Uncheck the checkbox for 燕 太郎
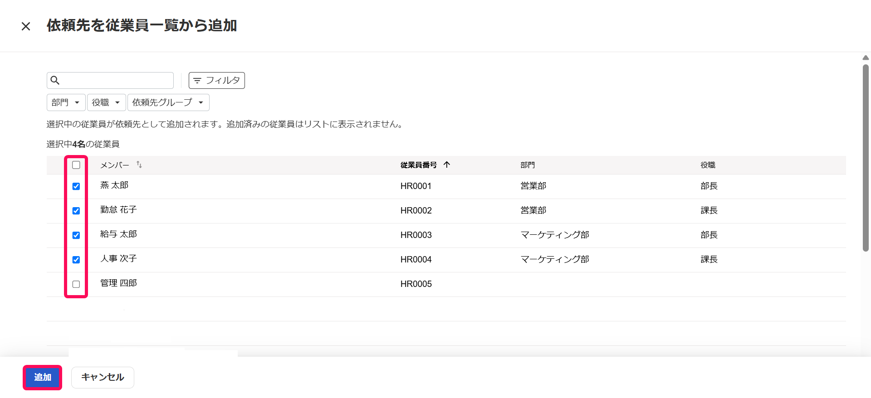 [76, 186]
